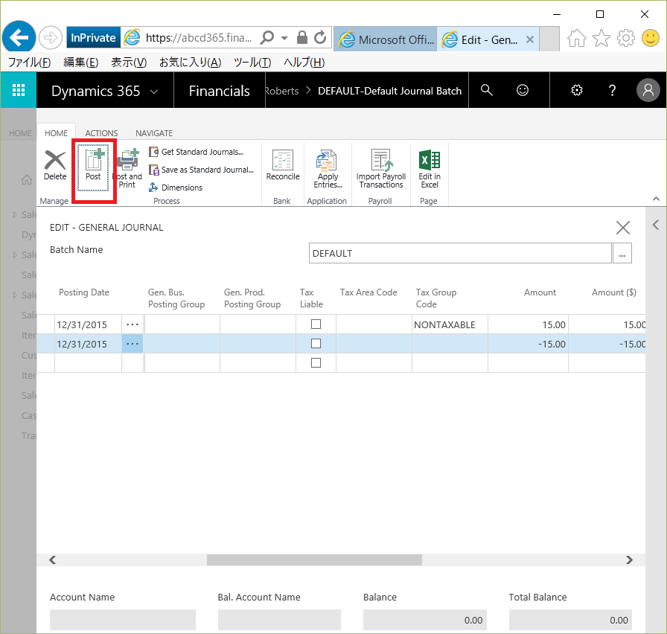This screenshot has height=634, width=667.
Task: Open row menu dots for highlighted row
Action: (133, 344)
